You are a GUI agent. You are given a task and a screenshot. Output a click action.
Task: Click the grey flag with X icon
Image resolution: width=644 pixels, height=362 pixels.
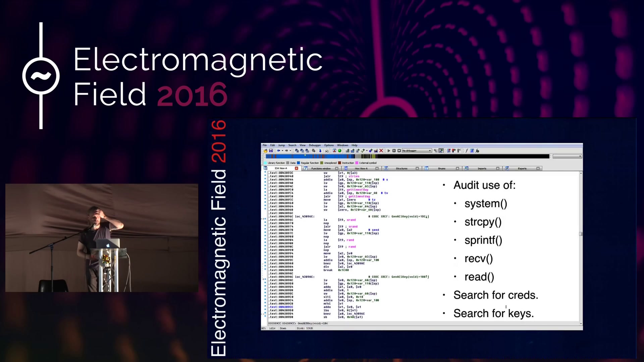(x=459, y=150)
